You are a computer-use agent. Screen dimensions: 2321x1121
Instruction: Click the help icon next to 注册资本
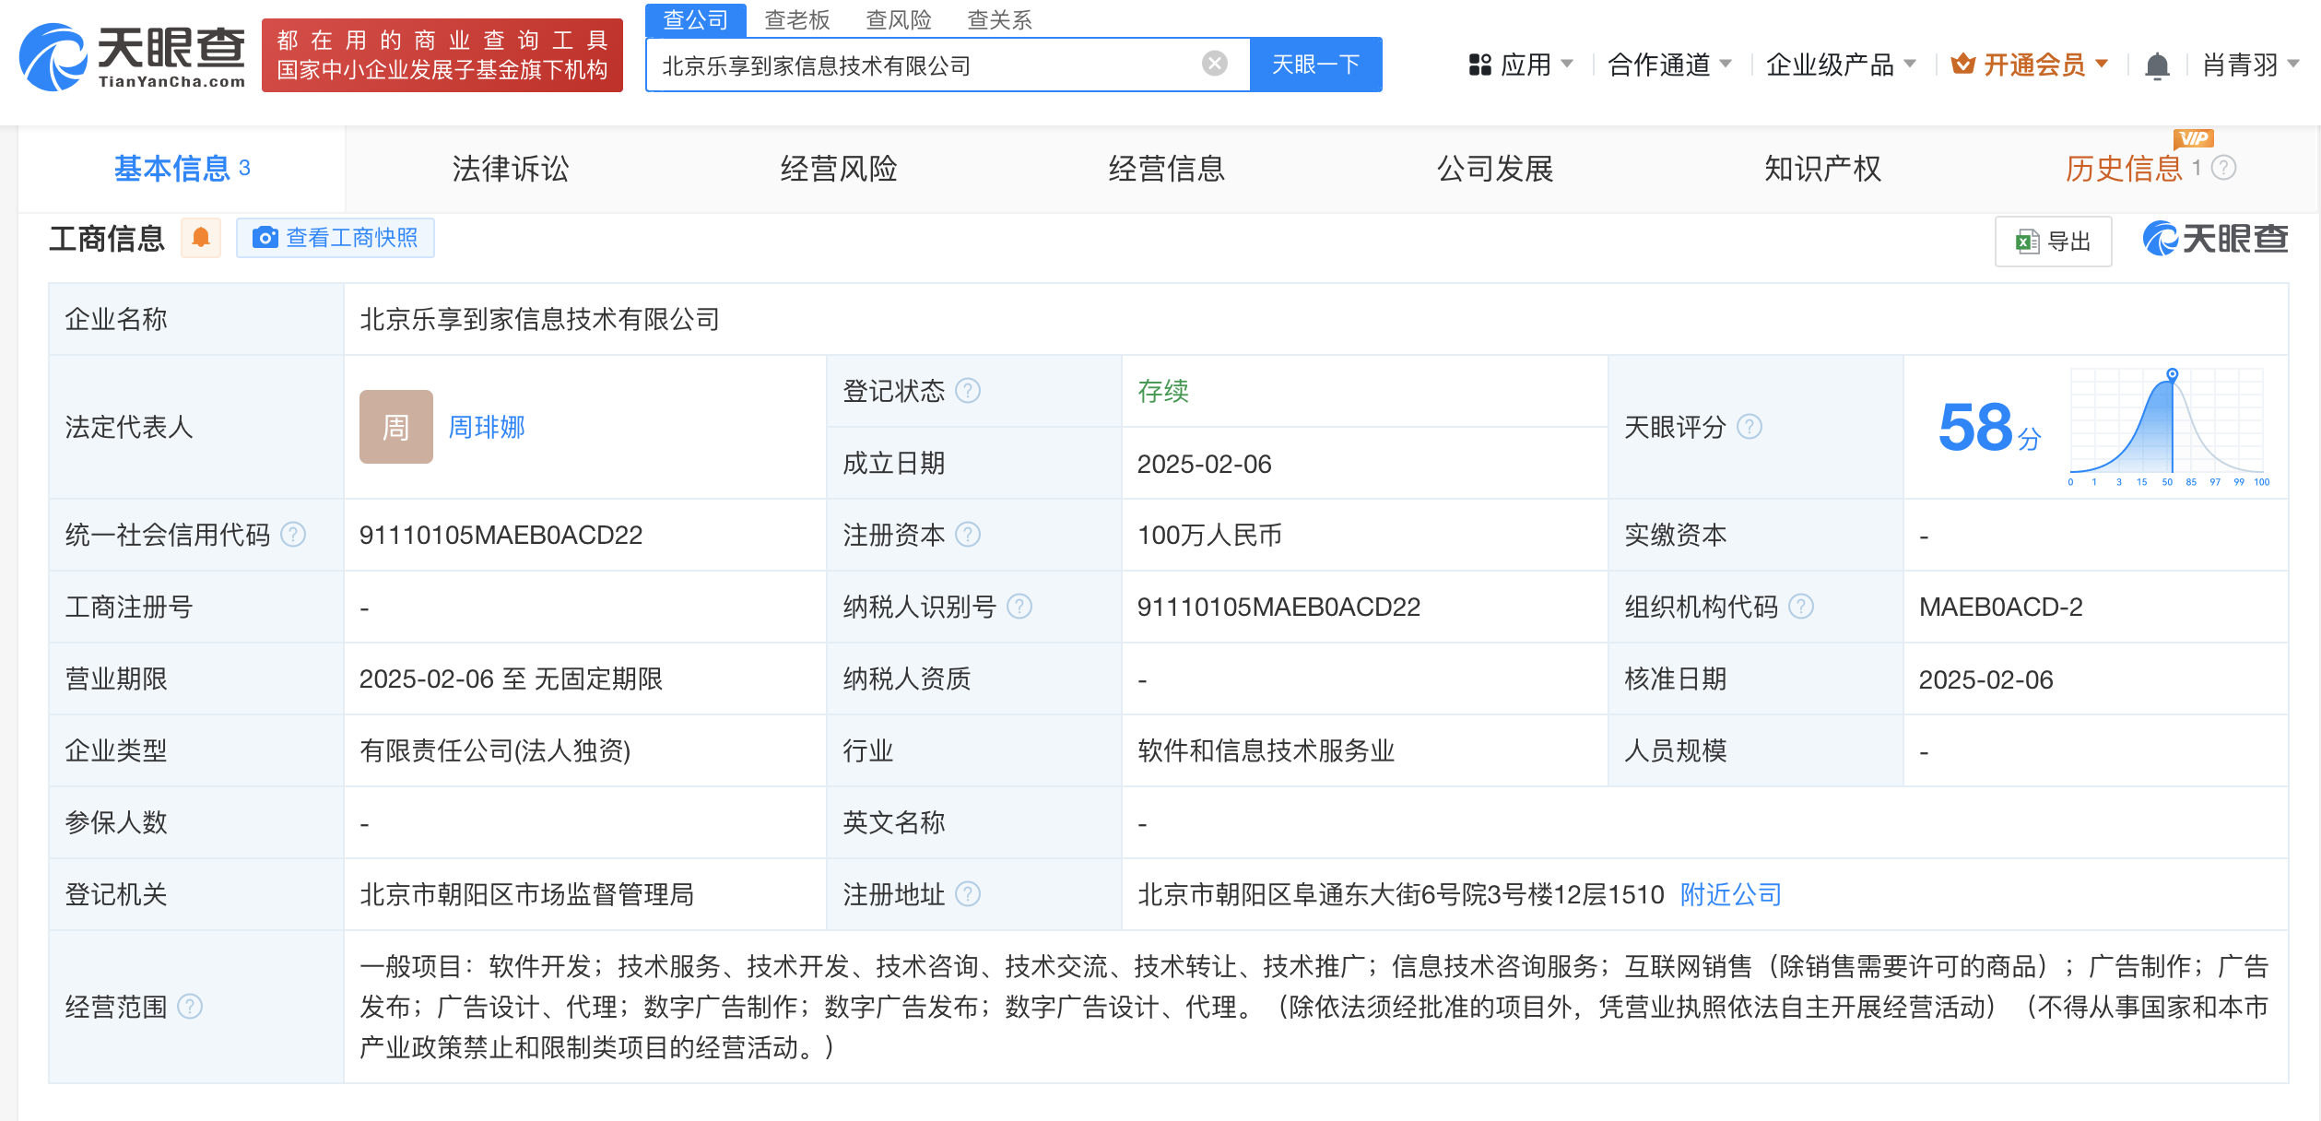[966, 534]
